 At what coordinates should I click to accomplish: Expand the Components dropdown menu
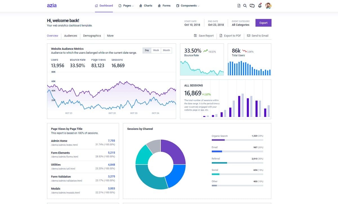coord(188,6)
